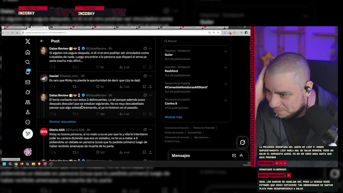Image resolution: width=343 pixels, height=193 pixels.
Task: Open Firefox from the taskbar
Action: click(22, 164)
